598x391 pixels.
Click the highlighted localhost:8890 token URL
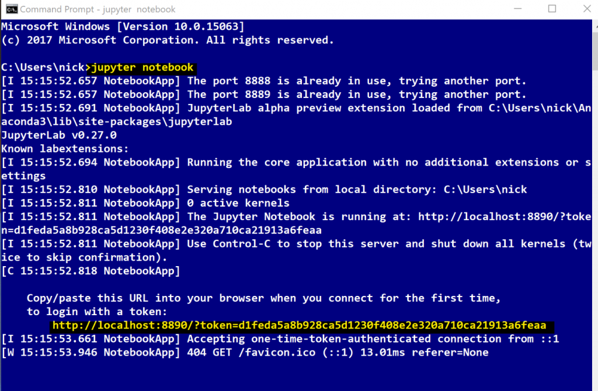tap(300, 326)
